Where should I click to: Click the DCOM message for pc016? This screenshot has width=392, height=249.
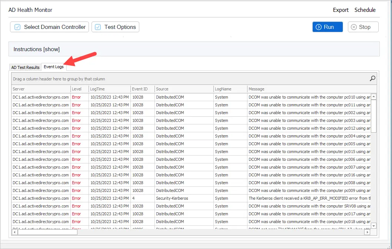[309, 175]
